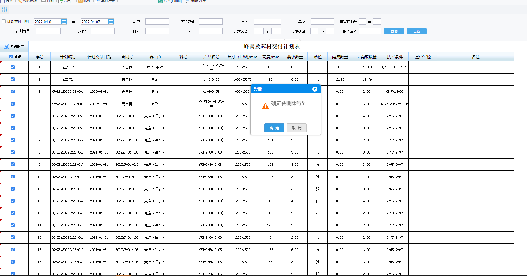527x276 pixels.
Task: Click the 删除列行 toolbar icon
Action: point(196,1)
